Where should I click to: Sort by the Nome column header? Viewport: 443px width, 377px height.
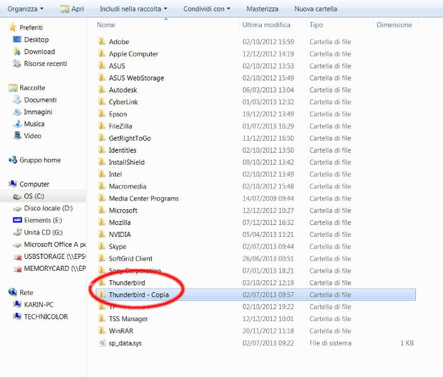tap(106, 25)
